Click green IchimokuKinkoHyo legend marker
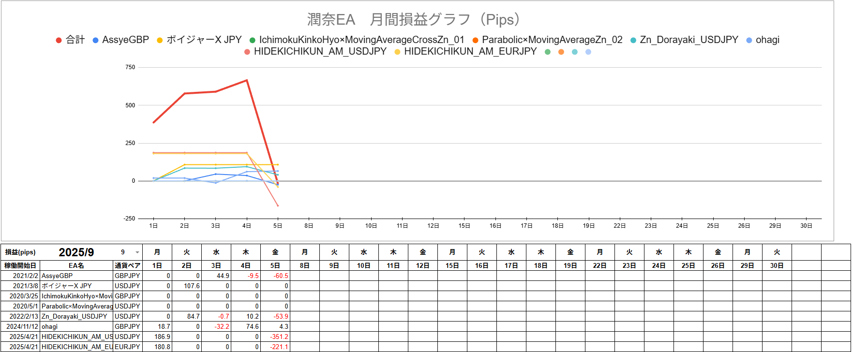This screenshot has width=853, height=352. click(x=252, y=40)
